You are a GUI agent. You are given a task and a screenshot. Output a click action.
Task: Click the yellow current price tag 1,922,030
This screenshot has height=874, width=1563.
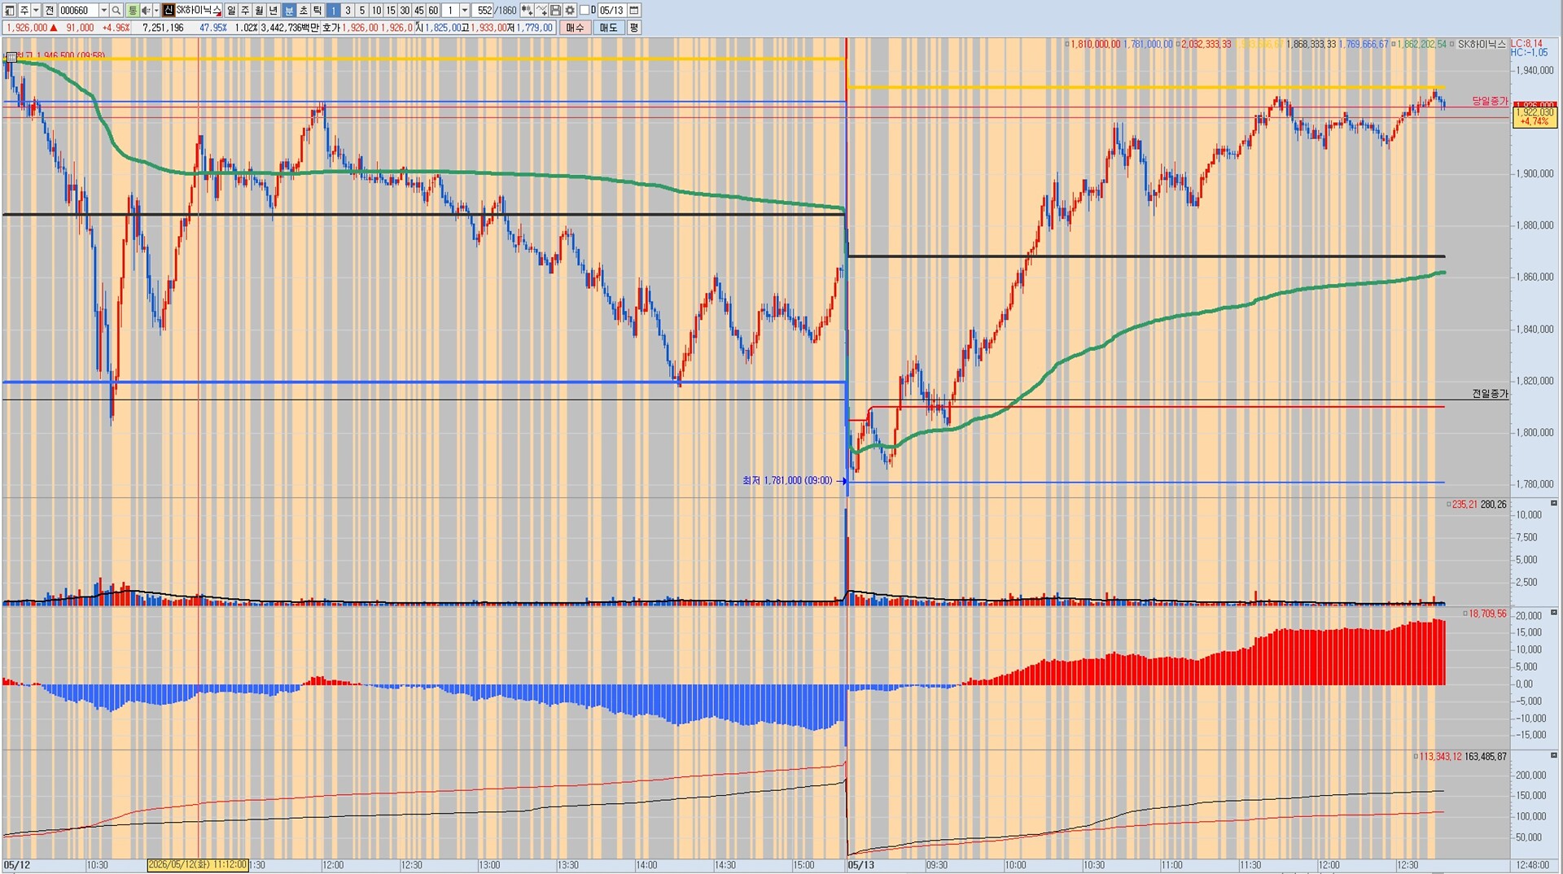tap(1535, 116)
